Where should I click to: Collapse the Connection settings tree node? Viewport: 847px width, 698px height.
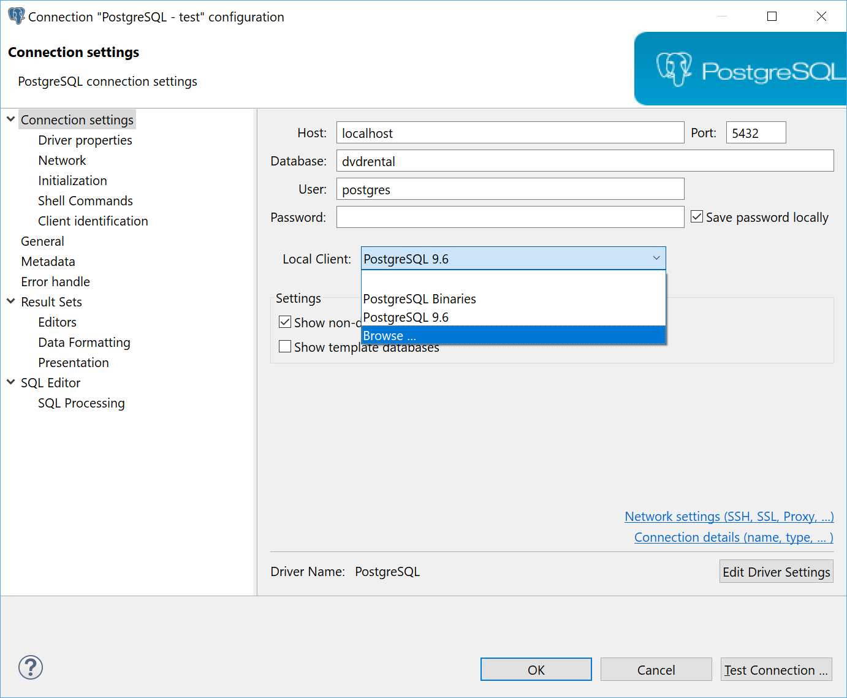pos(11,119)
